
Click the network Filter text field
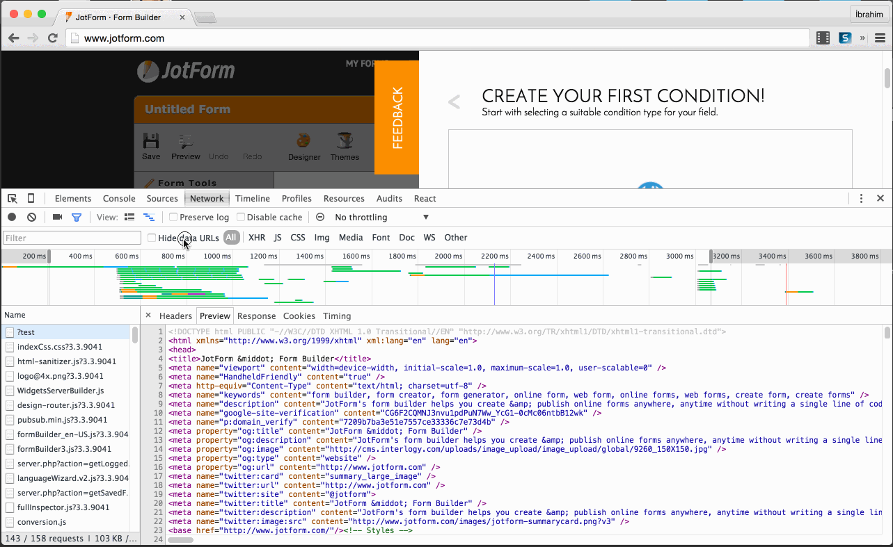(x=72, y=238)
